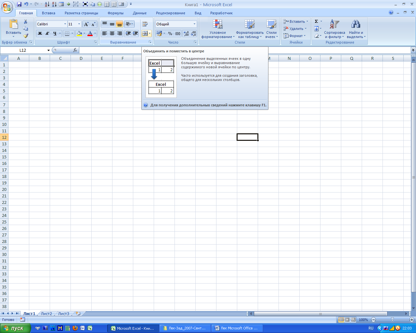Open Форматировать как таблицу gallery

(250, 29)
